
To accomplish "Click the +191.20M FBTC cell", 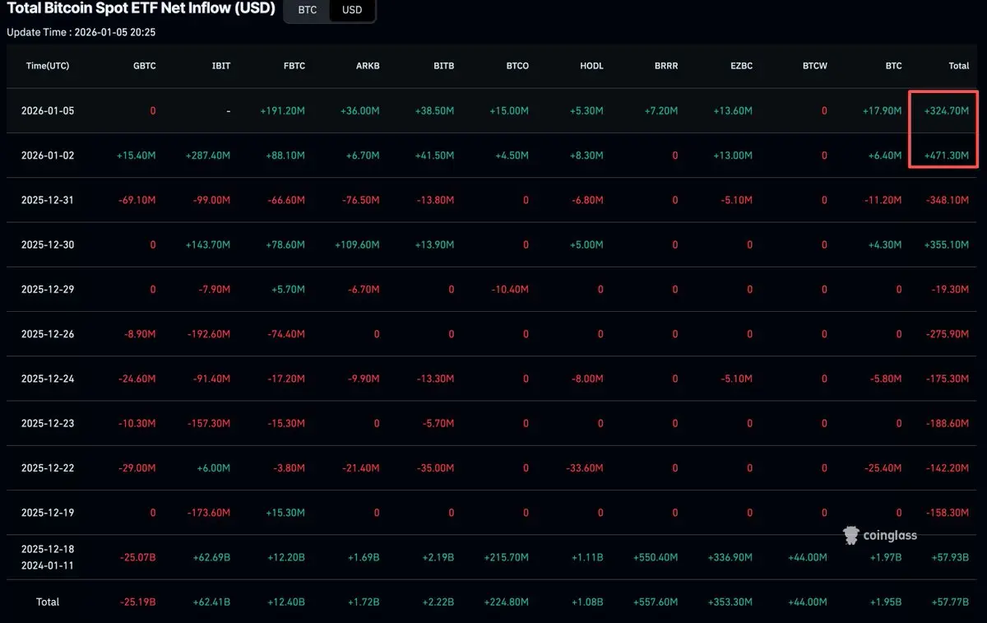I will [283, 110].
